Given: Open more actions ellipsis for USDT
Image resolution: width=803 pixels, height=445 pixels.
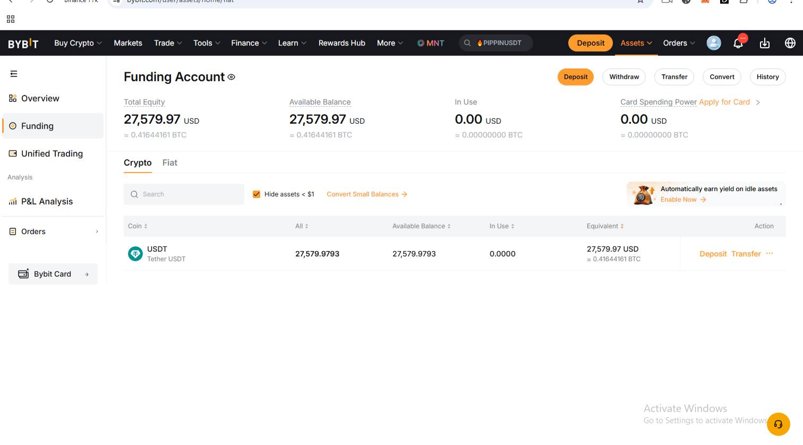Looking at the screenshot, I should coord(770,254).
